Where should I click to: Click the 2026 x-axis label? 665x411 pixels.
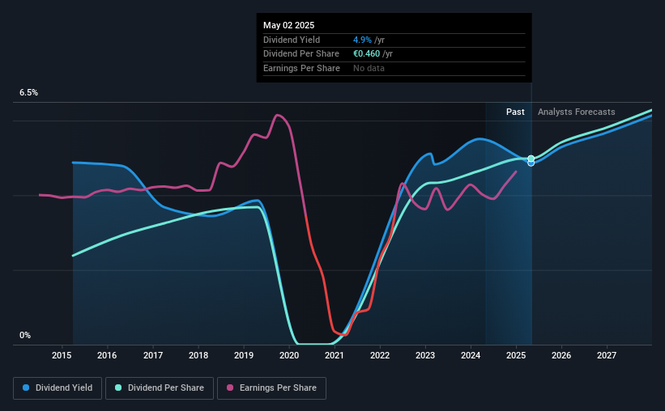(561, 355)
